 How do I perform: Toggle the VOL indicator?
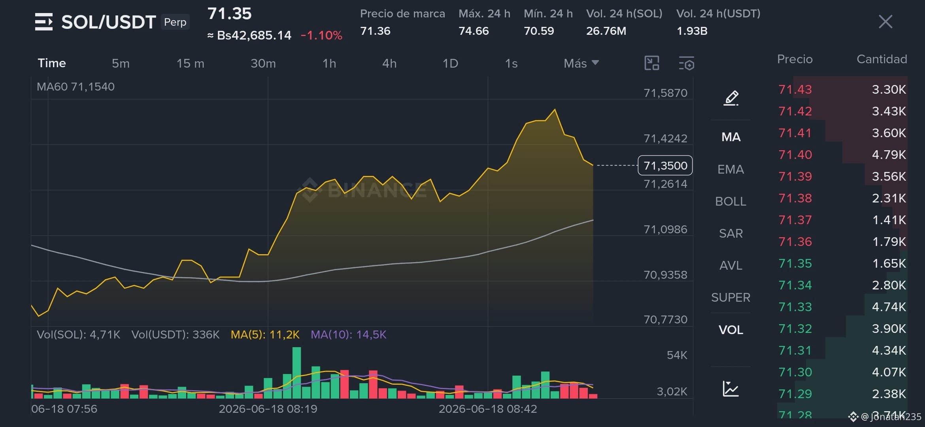pos(731,330)
